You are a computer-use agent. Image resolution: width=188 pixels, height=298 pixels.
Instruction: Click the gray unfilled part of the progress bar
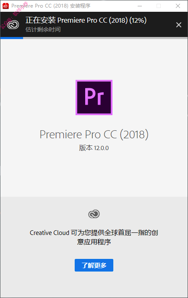pos(105,38)
